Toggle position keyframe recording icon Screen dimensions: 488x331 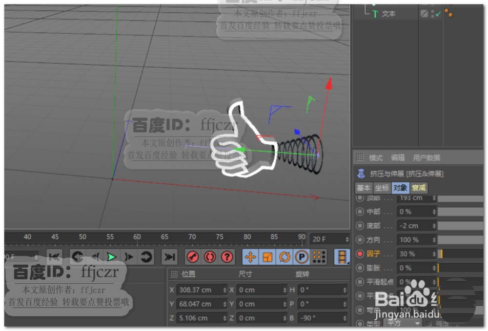[250, 257]
